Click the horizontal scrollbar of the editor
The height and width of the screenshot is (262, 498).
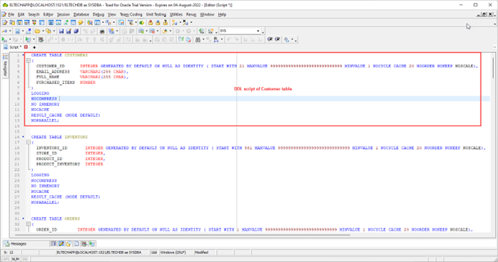(183, 235)
